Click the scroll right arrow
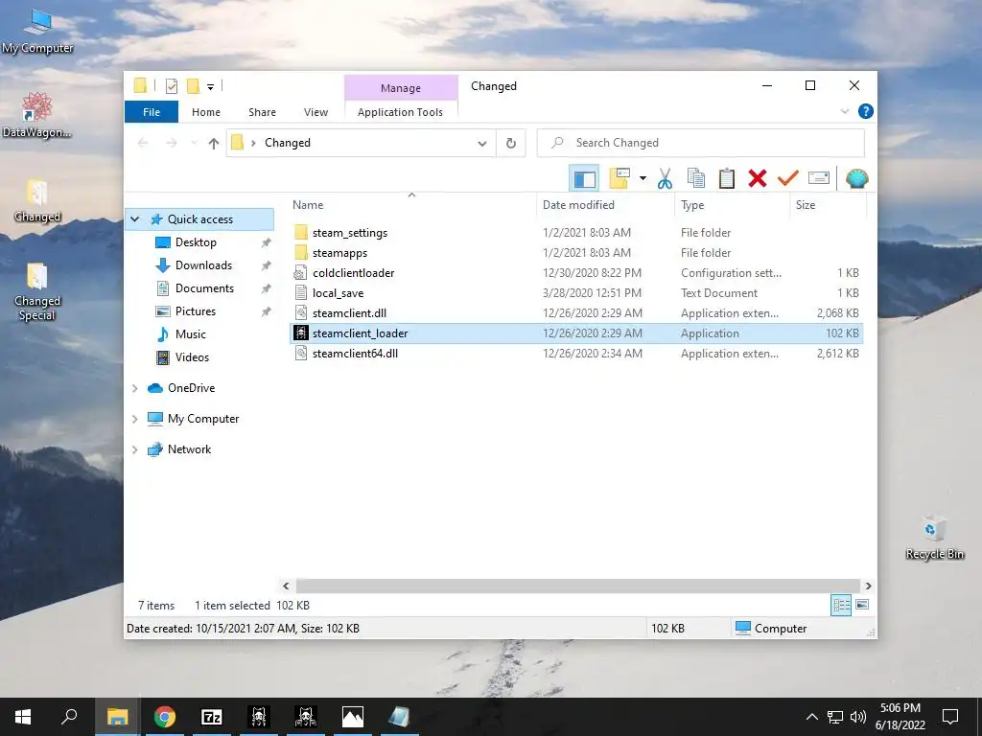The image size is (982, 736). [868, 586]
